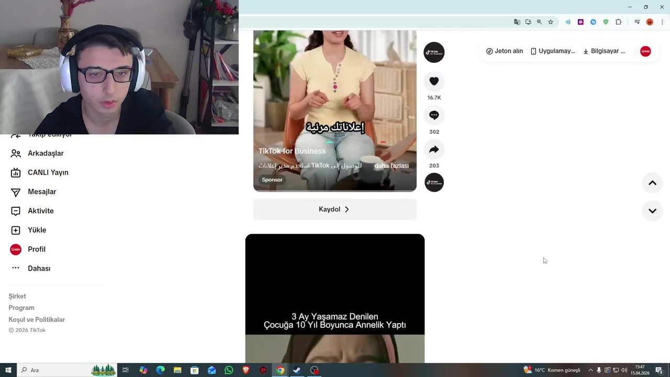This screenshot has height=377, width=670.
Task: Open Outlook from taskbar
Action: point(211,370)
